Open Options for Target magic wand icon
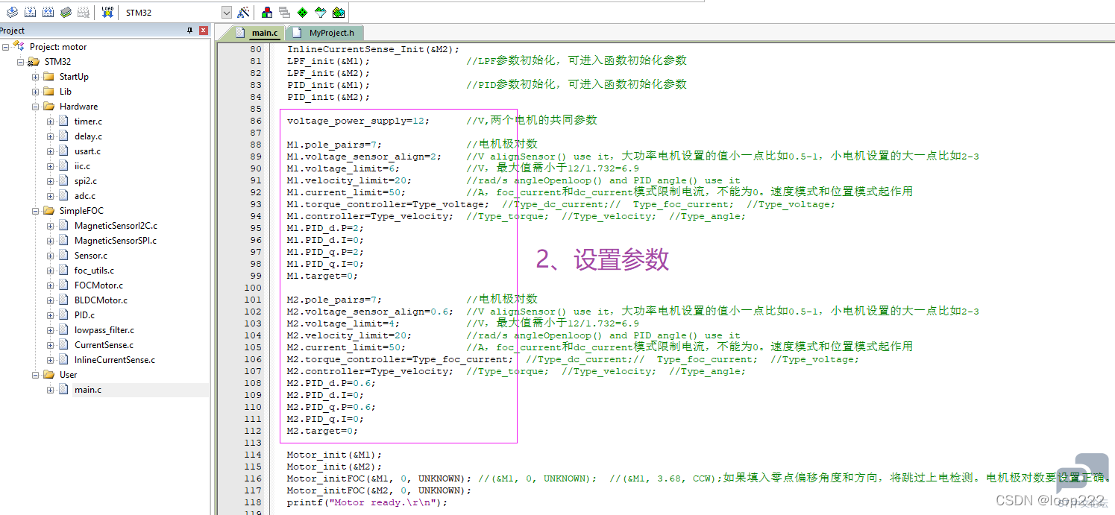 [x=243, y=12]
